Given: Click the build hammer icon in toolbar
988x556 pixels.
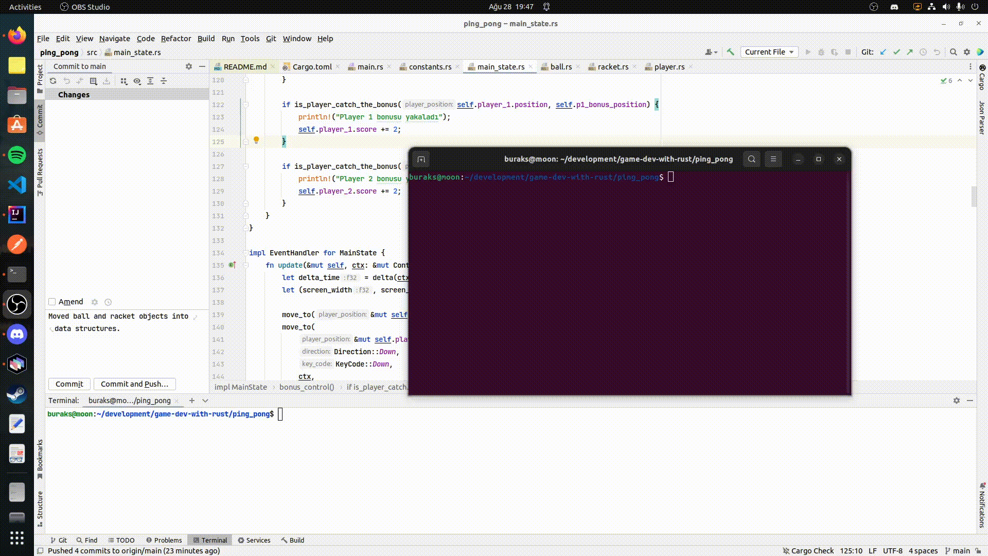Looking at the screenshot, I should (x=730, y=52).
